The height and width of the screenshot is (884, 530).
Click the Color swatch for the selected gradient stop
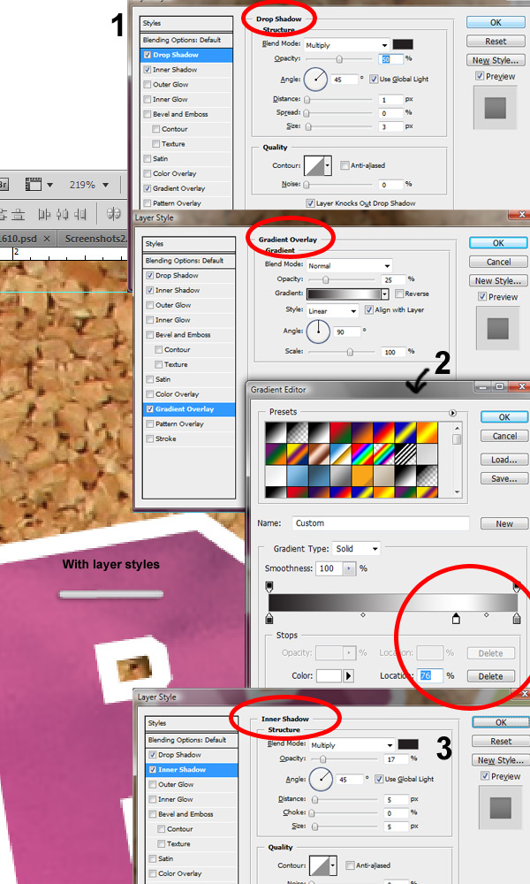329,675
